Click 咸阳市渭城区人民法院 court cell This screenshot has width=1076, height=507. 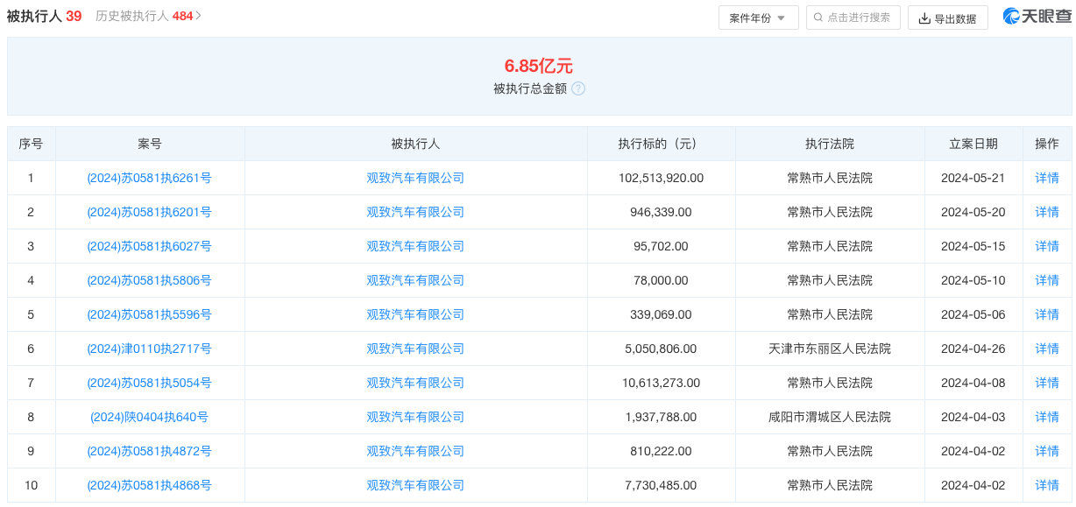point(830,417)
